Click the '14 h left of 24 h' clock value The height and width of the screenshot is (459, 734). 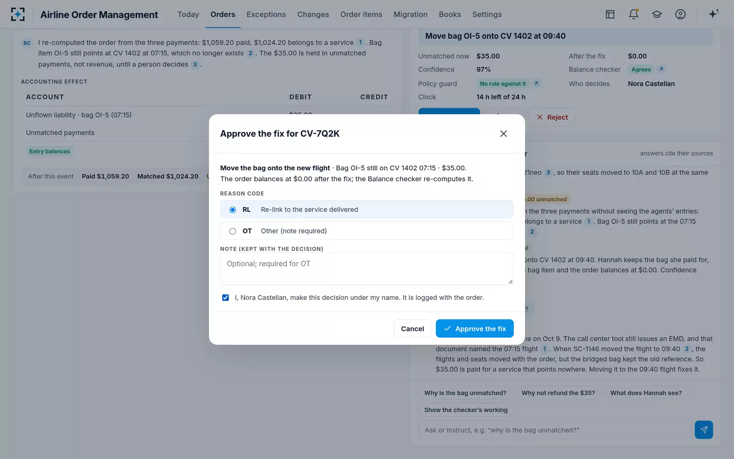(x=501, y=97)
